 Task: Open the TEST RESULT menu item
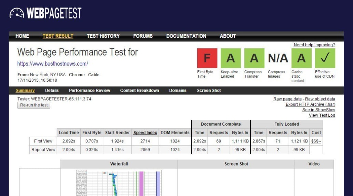coord(58,36)
